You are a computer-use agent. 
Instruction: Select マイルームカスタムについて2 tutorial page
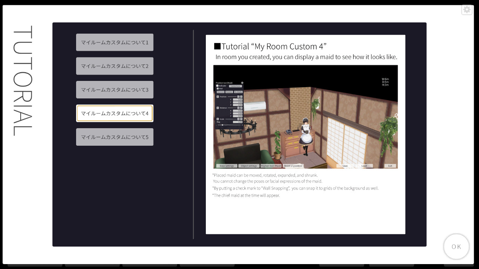115,66
